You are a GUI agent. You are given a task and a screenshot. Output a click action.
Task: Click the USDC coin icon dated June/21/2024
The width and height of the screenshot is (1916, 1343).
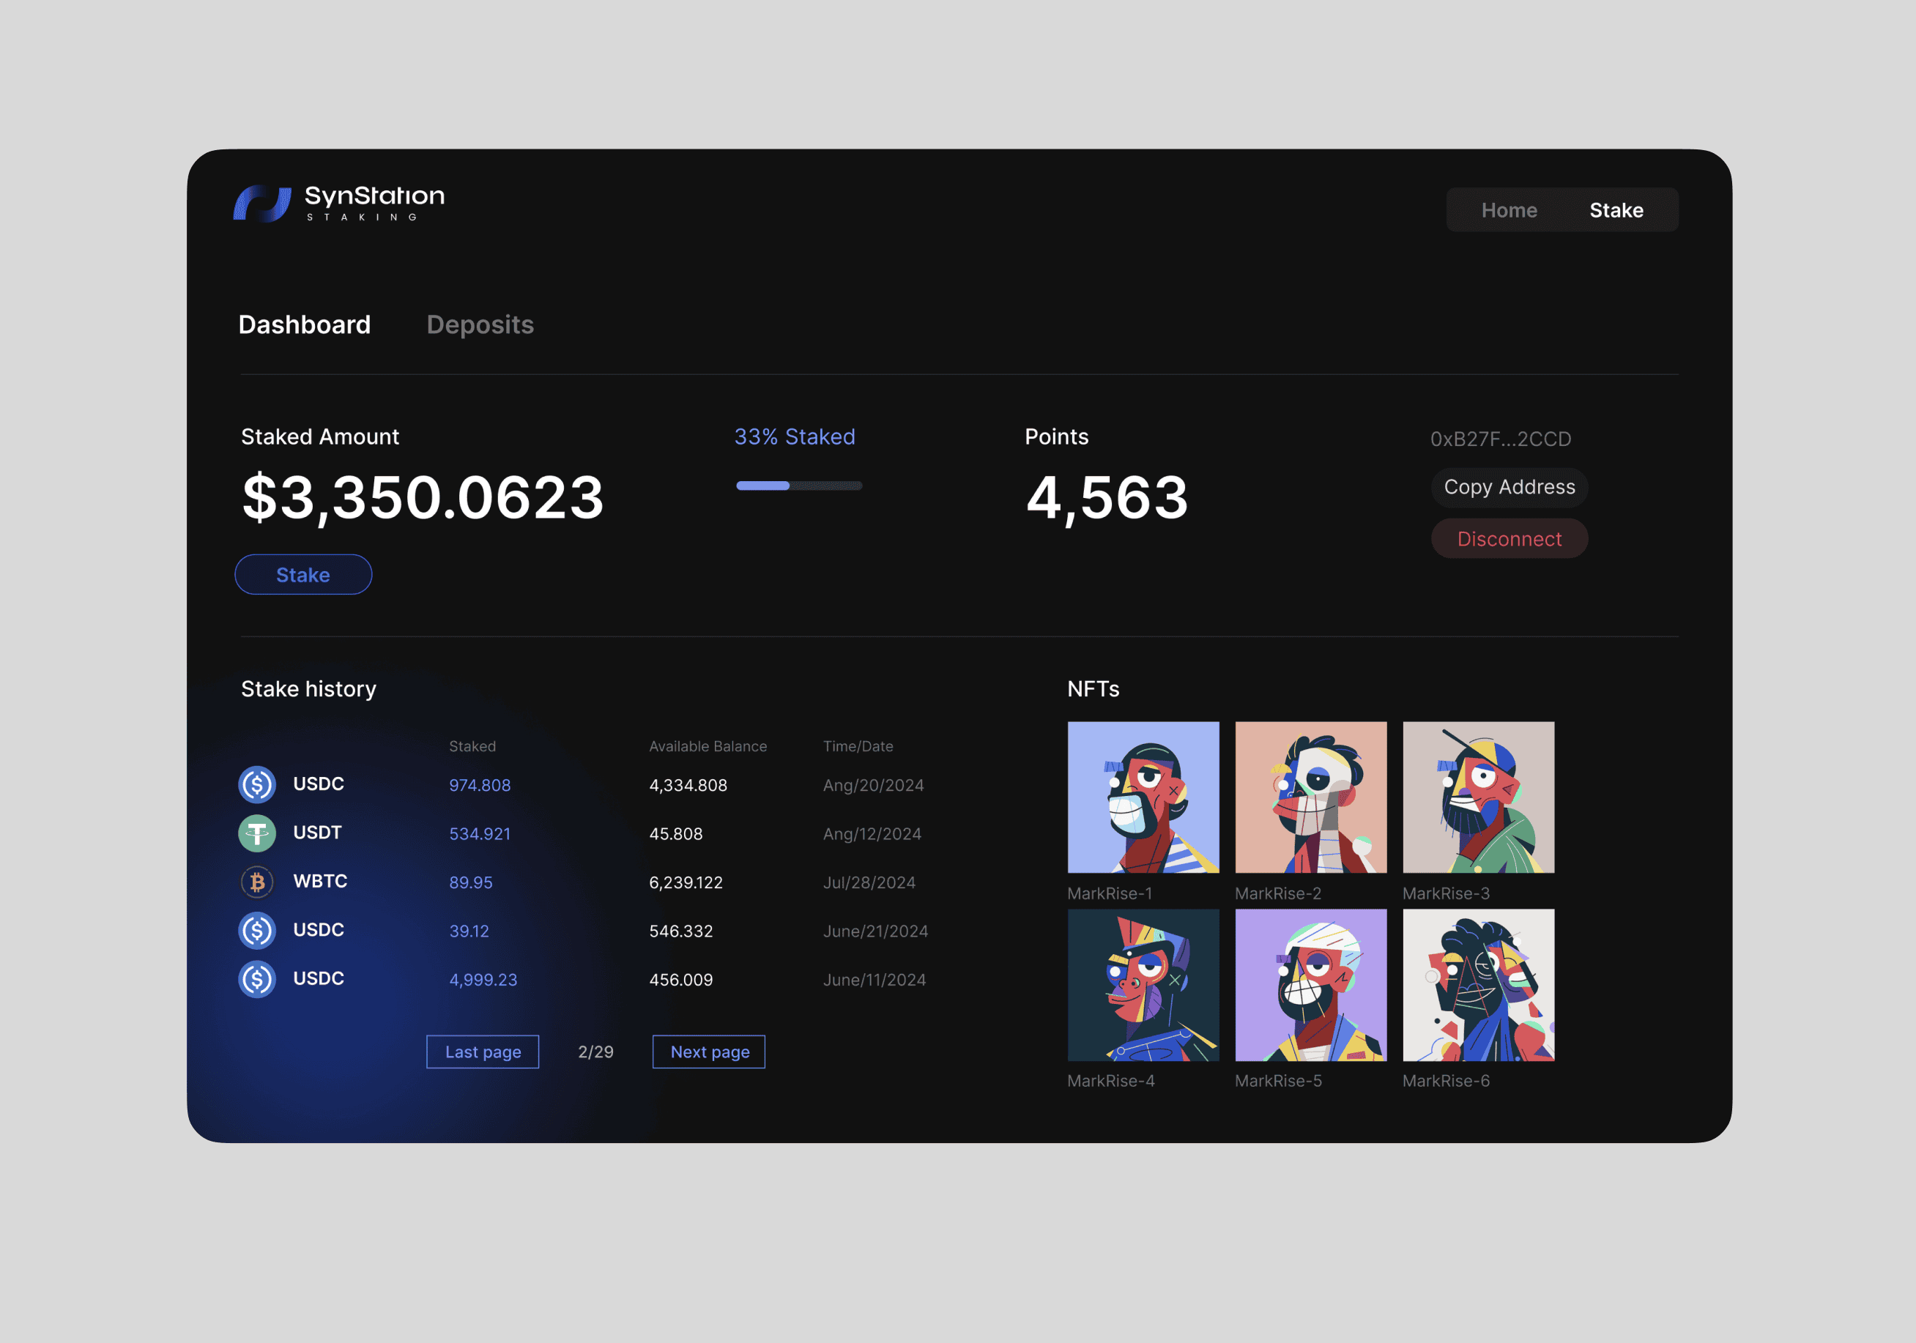point(257,930)
